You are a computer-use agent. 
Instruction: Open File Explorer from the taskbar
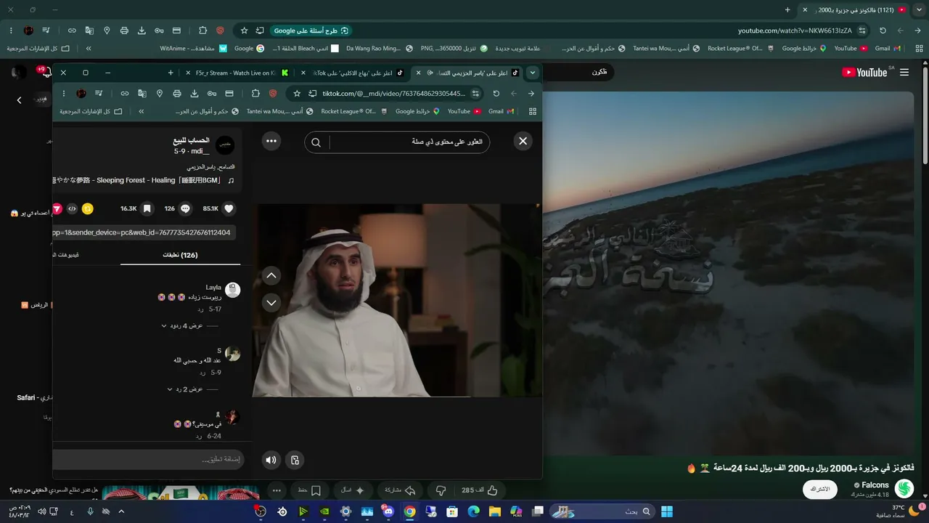494,511
